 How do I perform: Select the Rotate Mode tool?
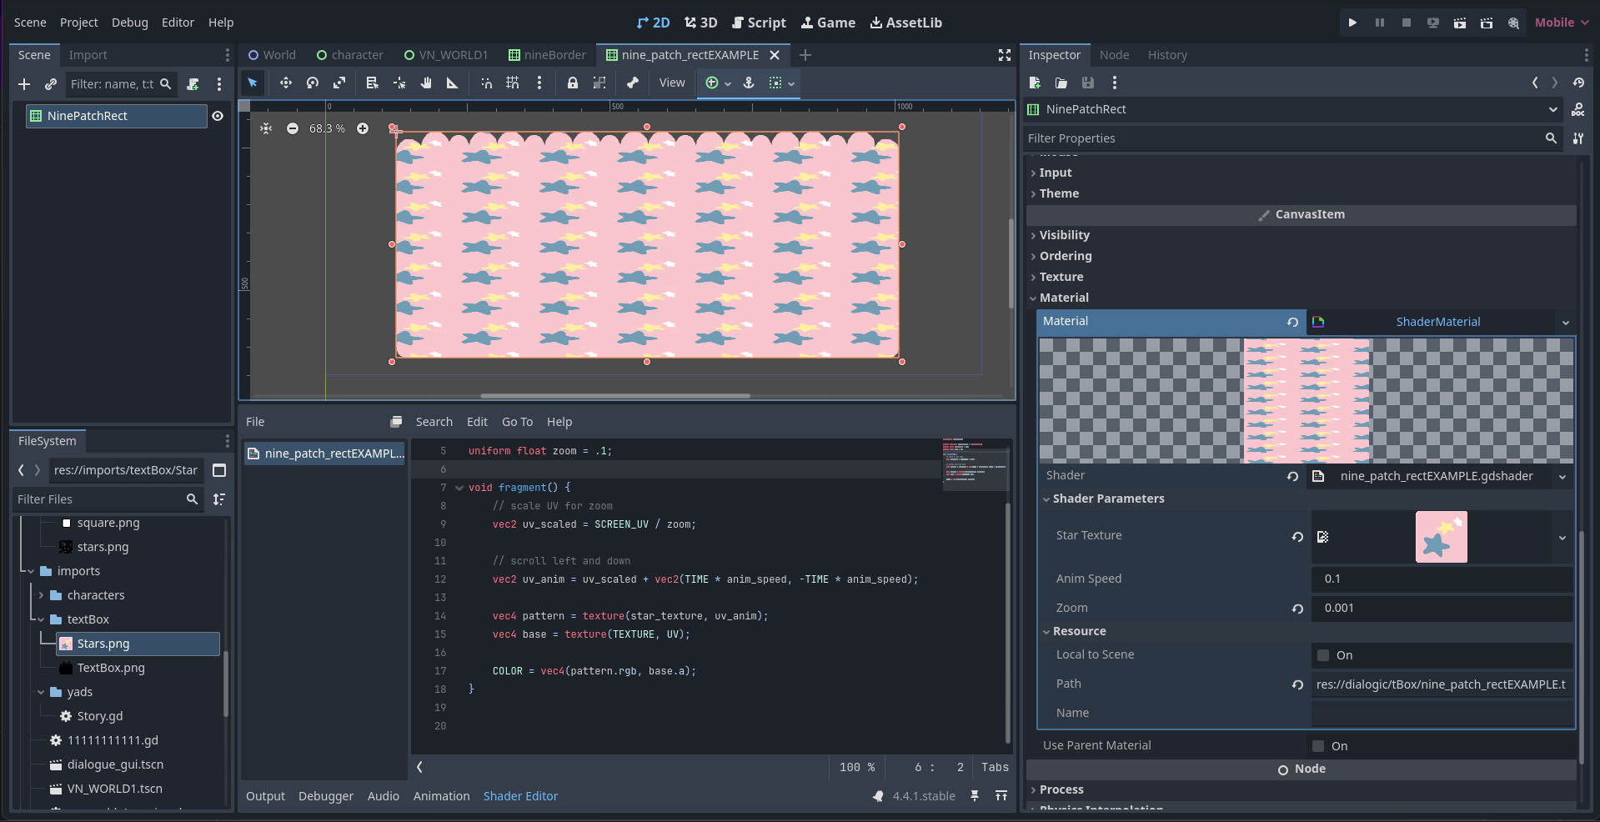[x=313, y=83]
